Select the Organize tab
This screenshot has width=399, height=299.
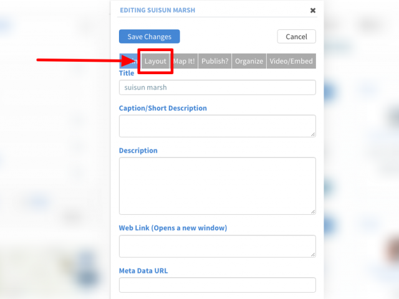(249, 61)
